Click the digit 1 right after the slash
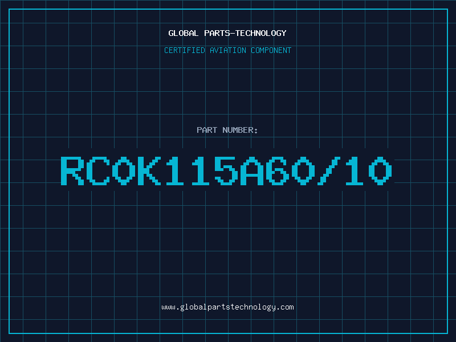Screen dimensions: 456x342 pos(354,170)
